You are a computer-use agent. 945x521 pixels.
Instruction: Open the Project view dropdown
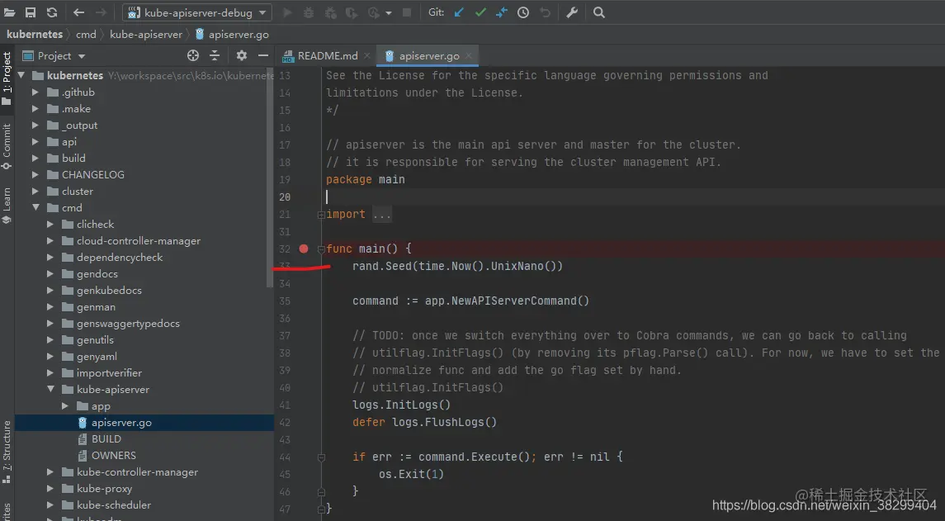point(54,55)
